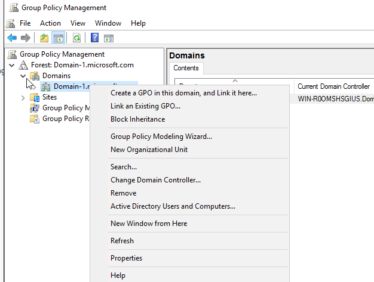Expand the Domain-1 domain tree node
The width and height of the screenshot is (374, 282).
[x=35, y=87]
